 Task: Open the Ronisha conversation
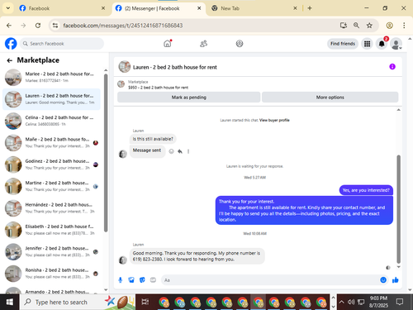tap(51, 273)
